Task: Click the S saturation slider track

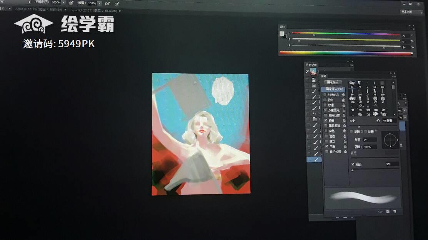Action: (x=346, y=39)
